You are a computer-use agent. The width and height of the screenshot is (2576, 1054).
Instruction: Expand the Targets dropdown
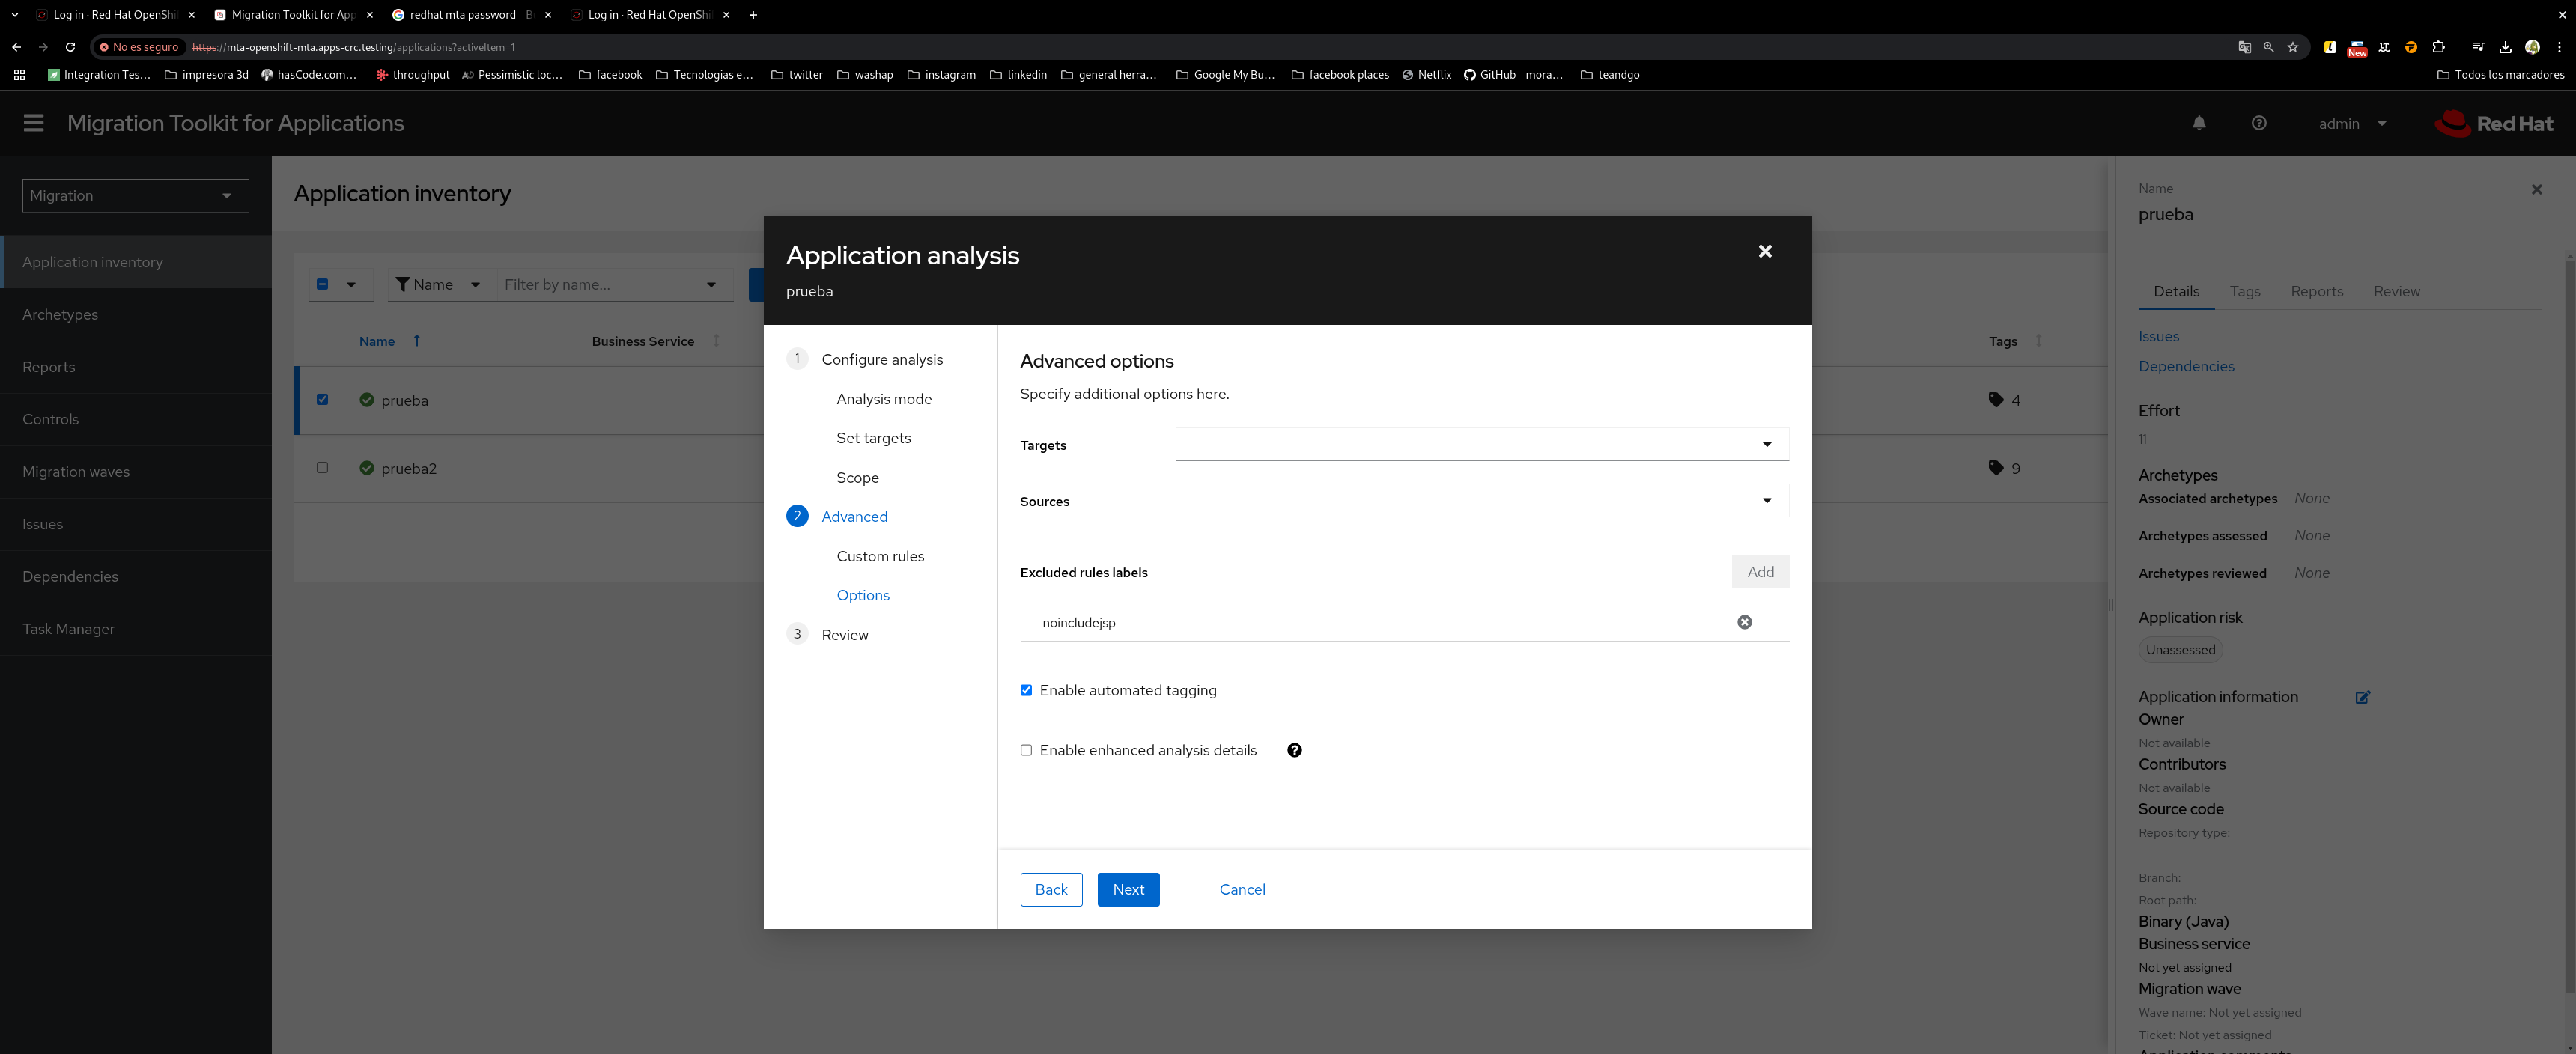[x=1766, y=444]
